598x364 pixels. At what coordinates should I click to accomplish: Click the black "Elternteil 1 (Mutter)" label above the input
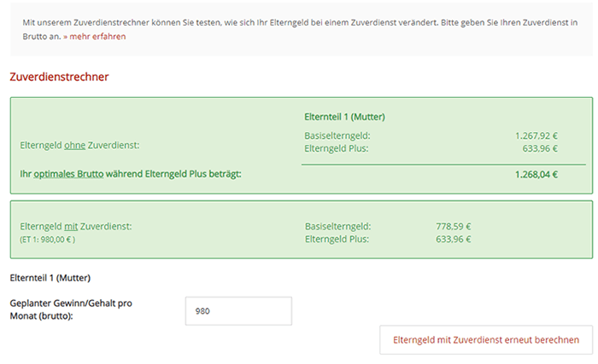(50, 278)
